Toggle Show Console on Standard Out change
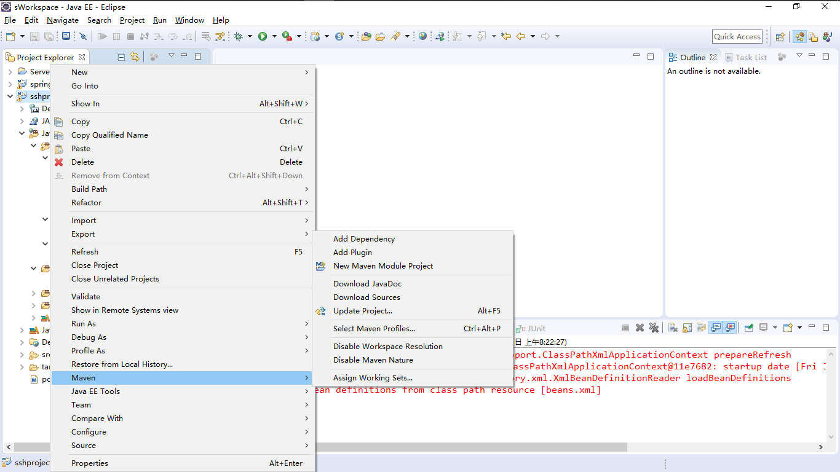This screenshot has width=840, height=472. (715, 328)
